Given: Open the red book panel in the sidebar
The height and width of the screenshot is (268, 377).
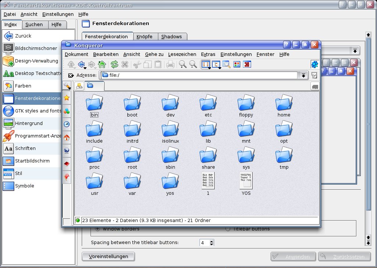Looking at the screenshot, I should pos(67,164).
